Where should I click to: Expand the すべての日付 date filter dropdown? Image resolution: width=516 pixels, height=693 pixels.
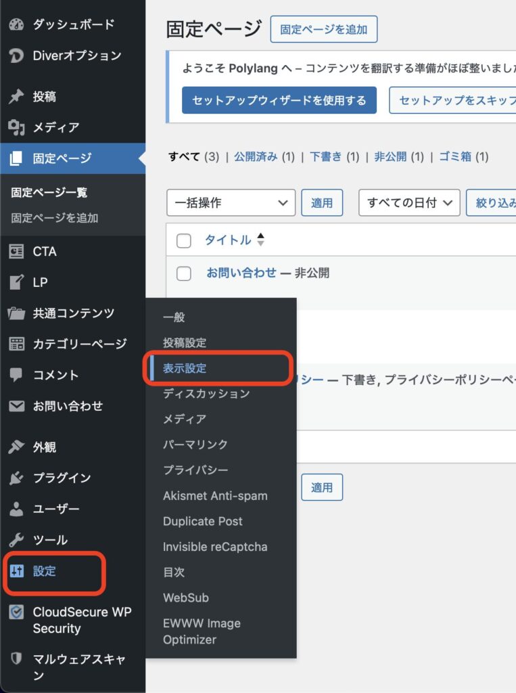409,202
